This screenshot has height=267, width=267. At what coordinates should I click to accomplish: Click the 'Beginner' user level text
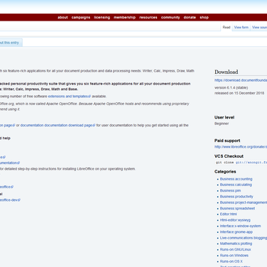tap(222, 124)
